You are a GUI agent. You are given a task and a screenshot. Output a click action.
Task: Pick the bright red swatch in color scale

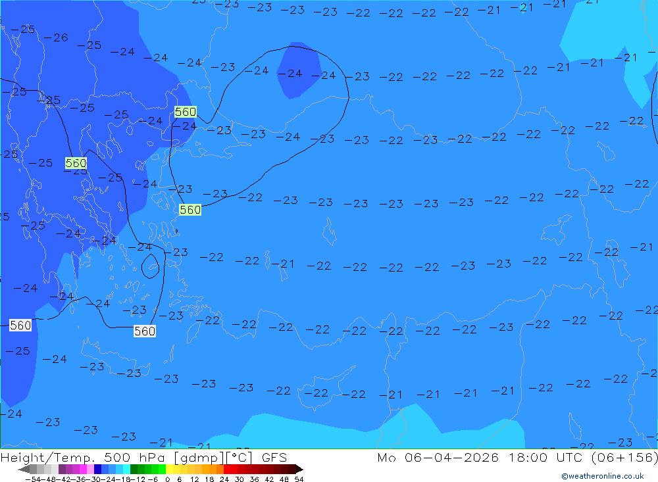click(x=227, y=470)
